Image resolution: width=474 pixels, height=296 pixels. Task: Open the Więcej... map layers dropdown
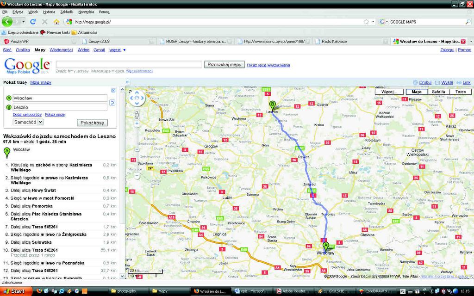[x=389, y=92]
